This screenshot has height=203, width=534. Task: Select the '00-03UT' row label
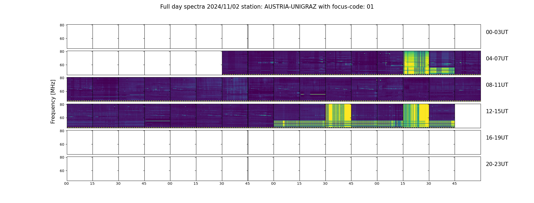coord(497,32)
